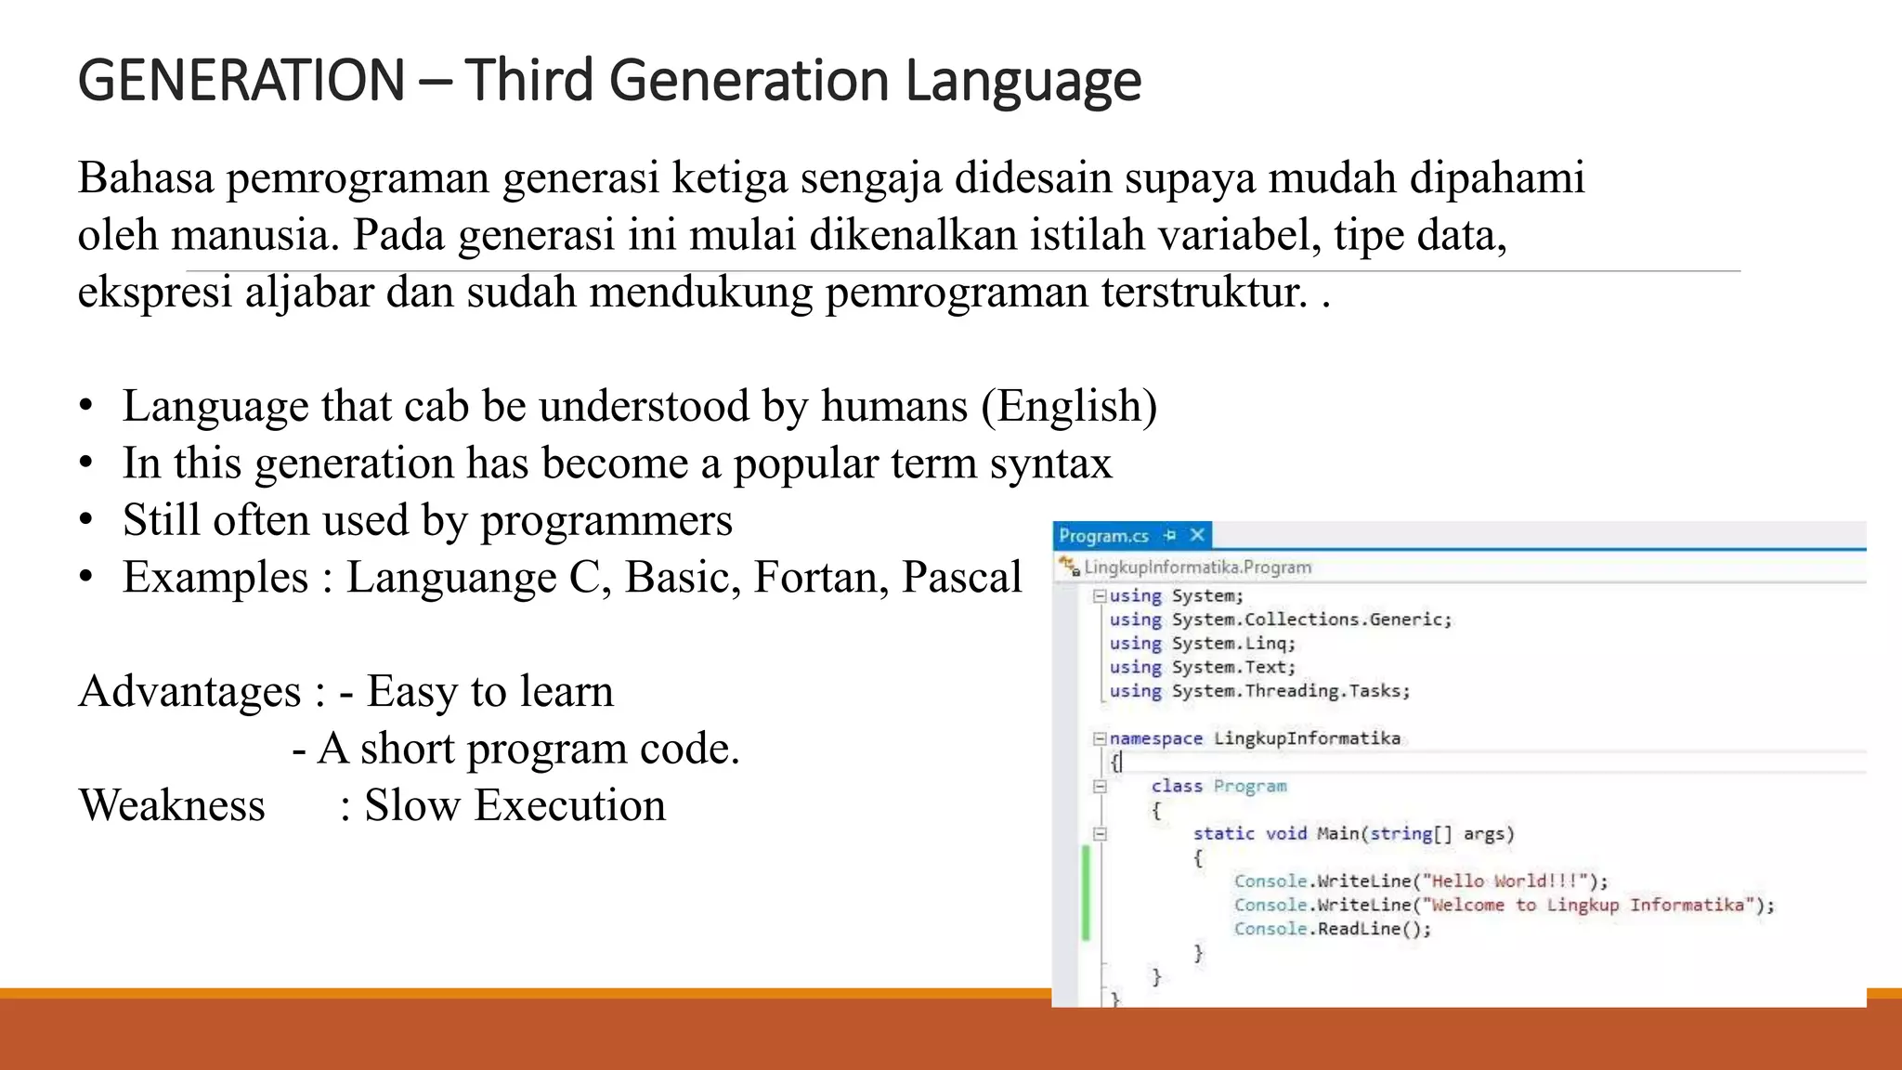Close the Program.cs tab with the X

tap(1197, 535)
